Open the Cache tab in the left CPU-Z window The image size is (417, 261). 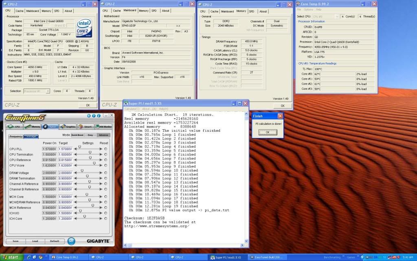point(20,11)
